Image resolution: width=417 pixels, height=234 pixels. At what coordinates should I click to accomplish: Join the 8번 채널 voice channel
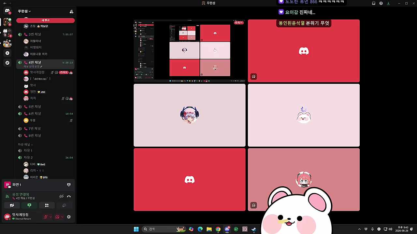[46, 136]
